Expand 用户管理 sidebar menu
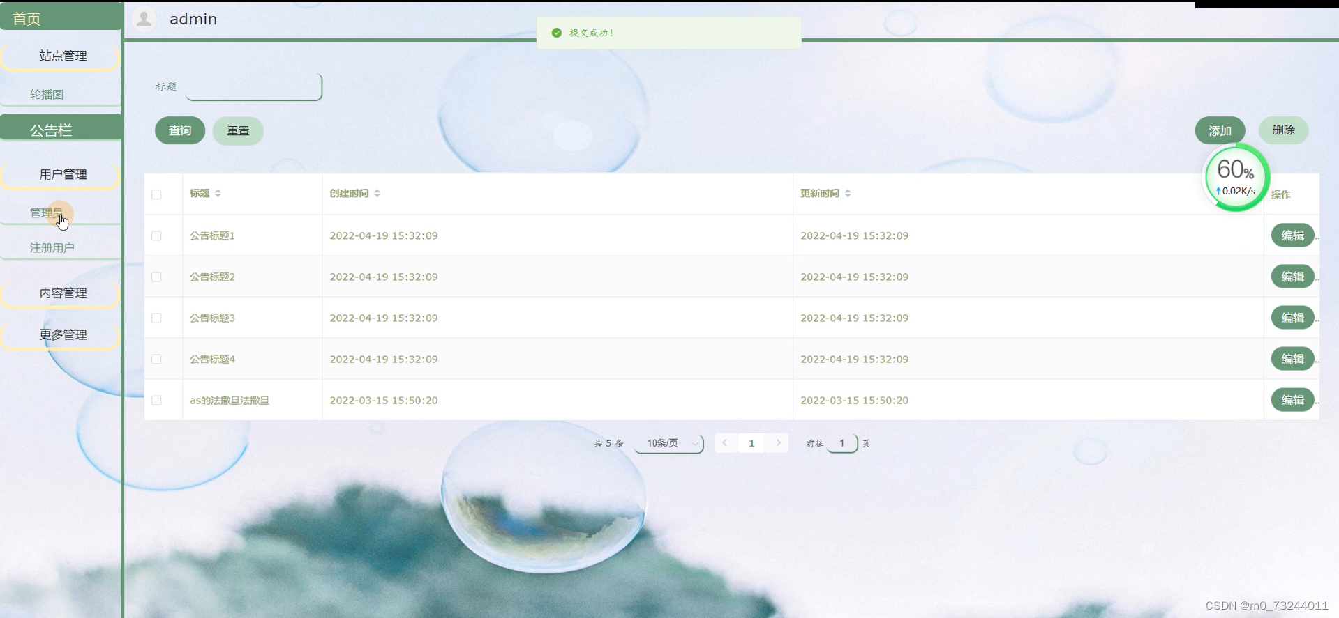This screenshot has width=1339, height=618. coord(61,174)
